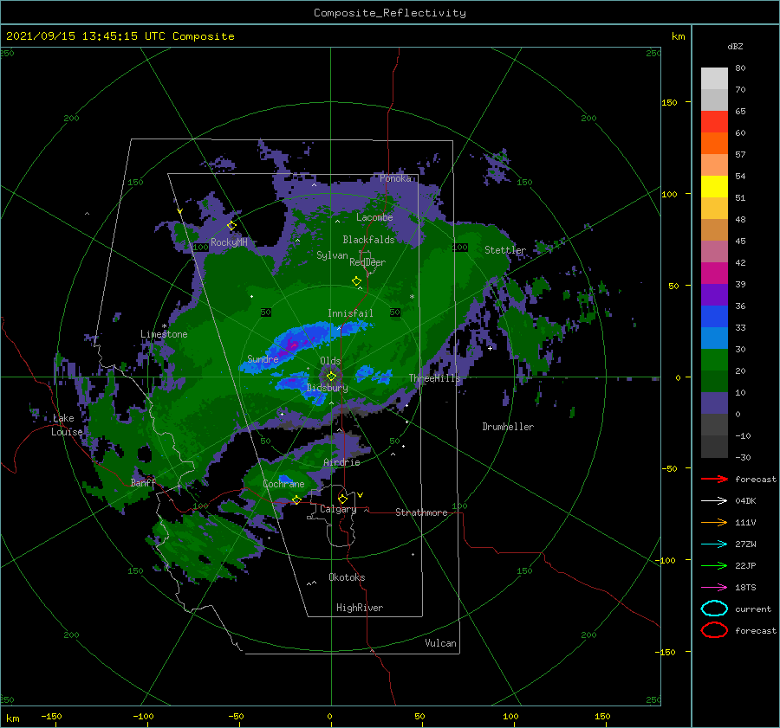This screenshot has height=728, width=780.
Task: Select the Banff label
Action: coord(143,483)
